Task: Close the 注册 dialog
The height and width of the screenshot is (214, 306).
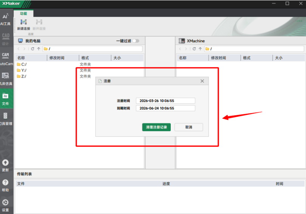Action: coord(202,81)
